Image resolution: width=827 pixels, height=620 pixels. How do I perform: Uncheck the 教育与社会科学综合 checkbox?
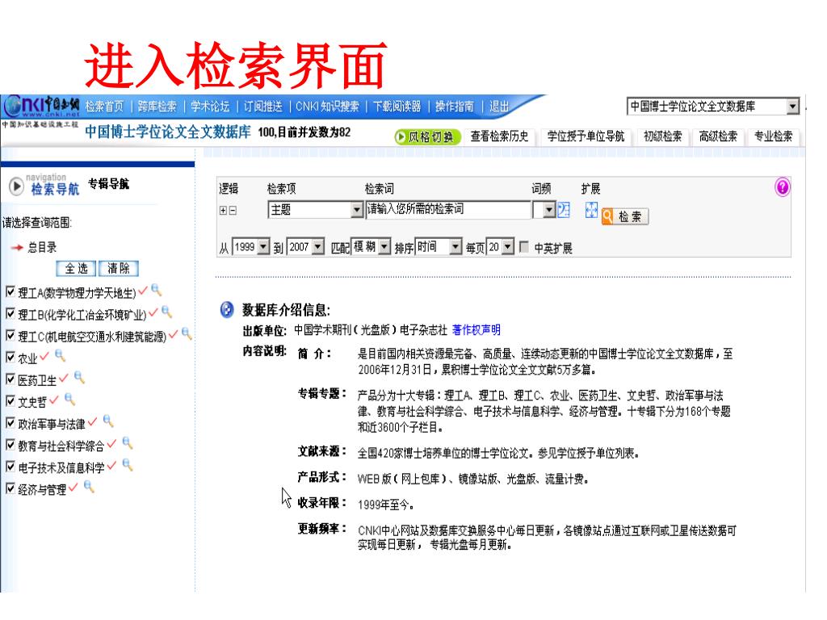[x=10, y=445]
